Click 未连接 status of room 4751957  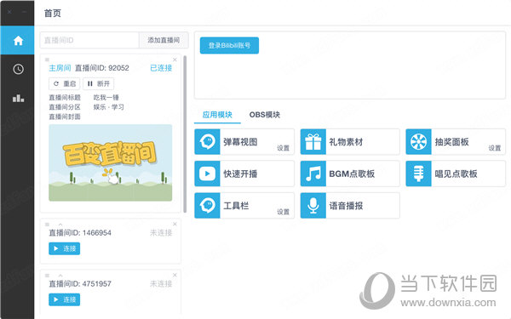(x=161, y=284)
